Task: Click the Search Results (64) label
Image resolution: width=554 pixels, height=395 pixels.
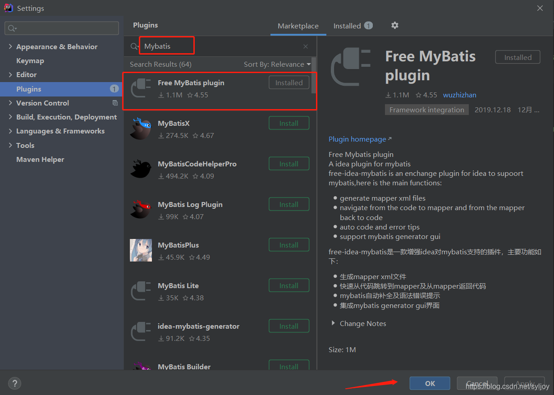Action: [x=160, y=64]
